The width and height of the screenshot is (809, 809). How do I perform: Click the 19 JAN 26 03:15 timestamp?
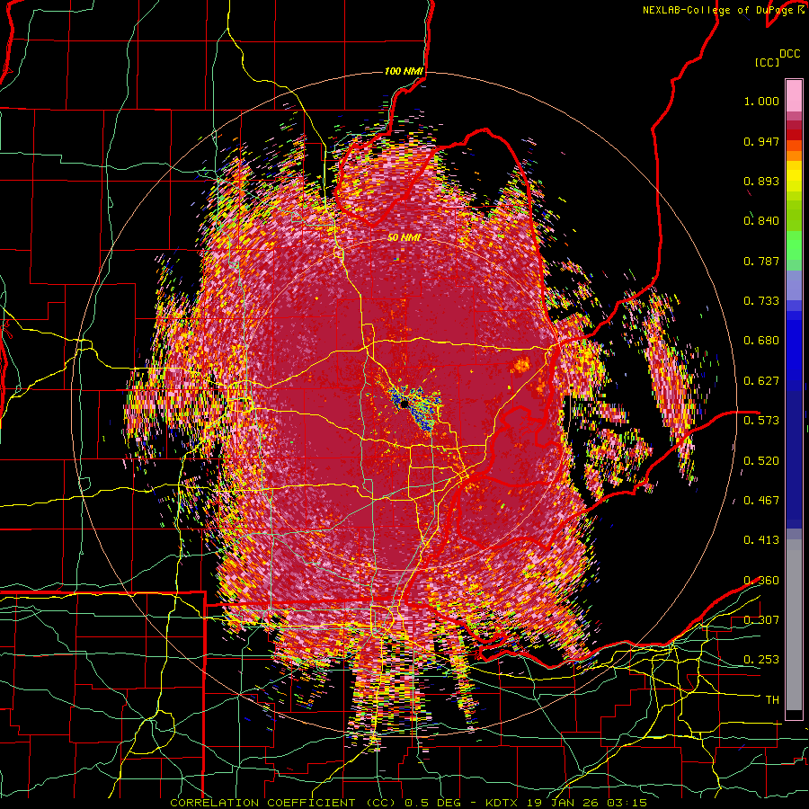pos(588,803)
